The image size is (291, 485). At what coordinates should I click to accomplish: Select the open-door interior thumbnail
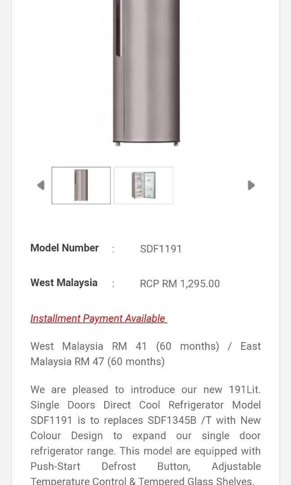click(x=143, y=185)
